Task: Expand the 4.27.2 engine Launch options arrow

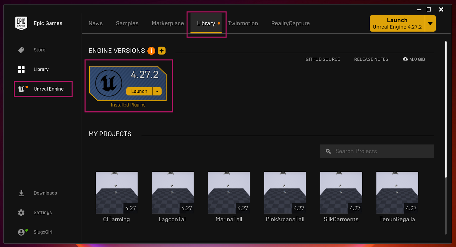Action: coord(157,91)
